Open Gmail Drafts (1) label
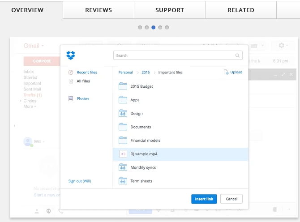The width and height of the screenshot is (300, 222). coord(33,95)
